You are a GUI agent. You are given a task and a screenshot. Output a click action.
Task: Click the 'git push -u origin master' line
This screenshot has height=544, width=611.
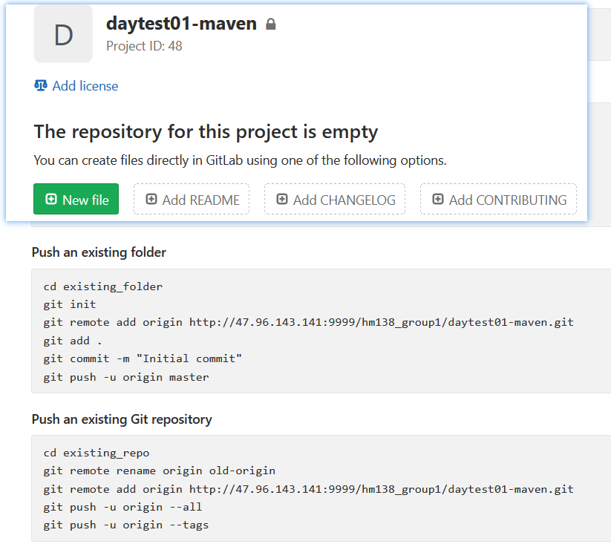coord(126,377)
